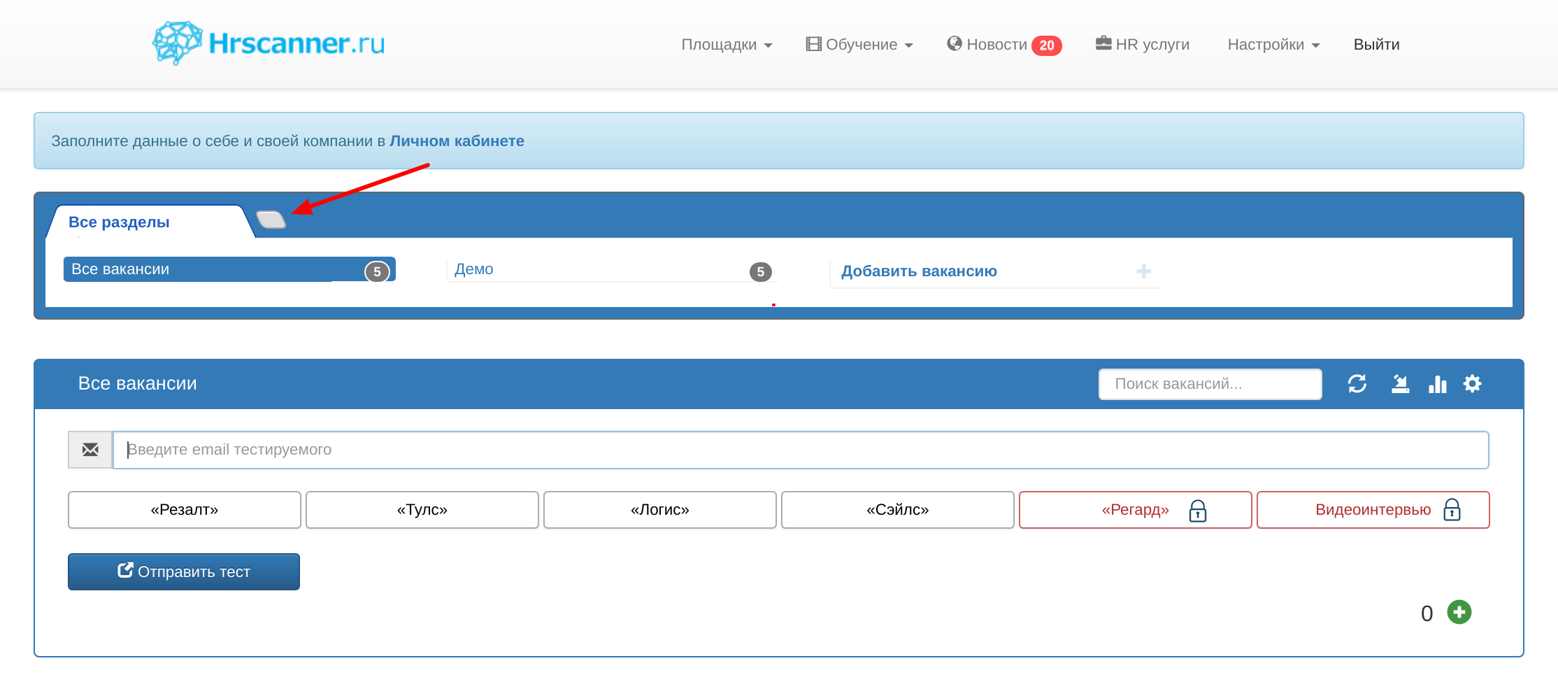Open HR услуги page
The image size is (1558, 677).
1143,45
